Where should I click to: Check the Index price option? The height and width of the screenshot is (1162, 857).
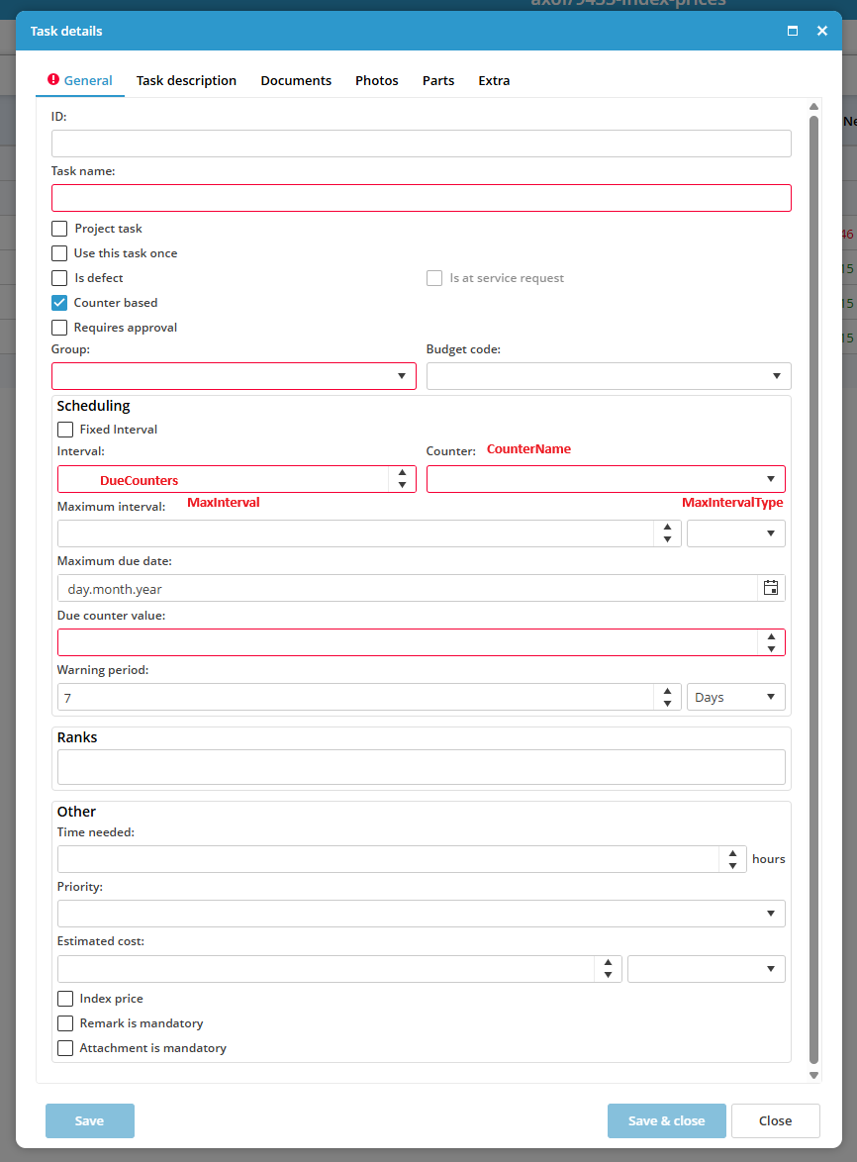click(x=65, y=999)
